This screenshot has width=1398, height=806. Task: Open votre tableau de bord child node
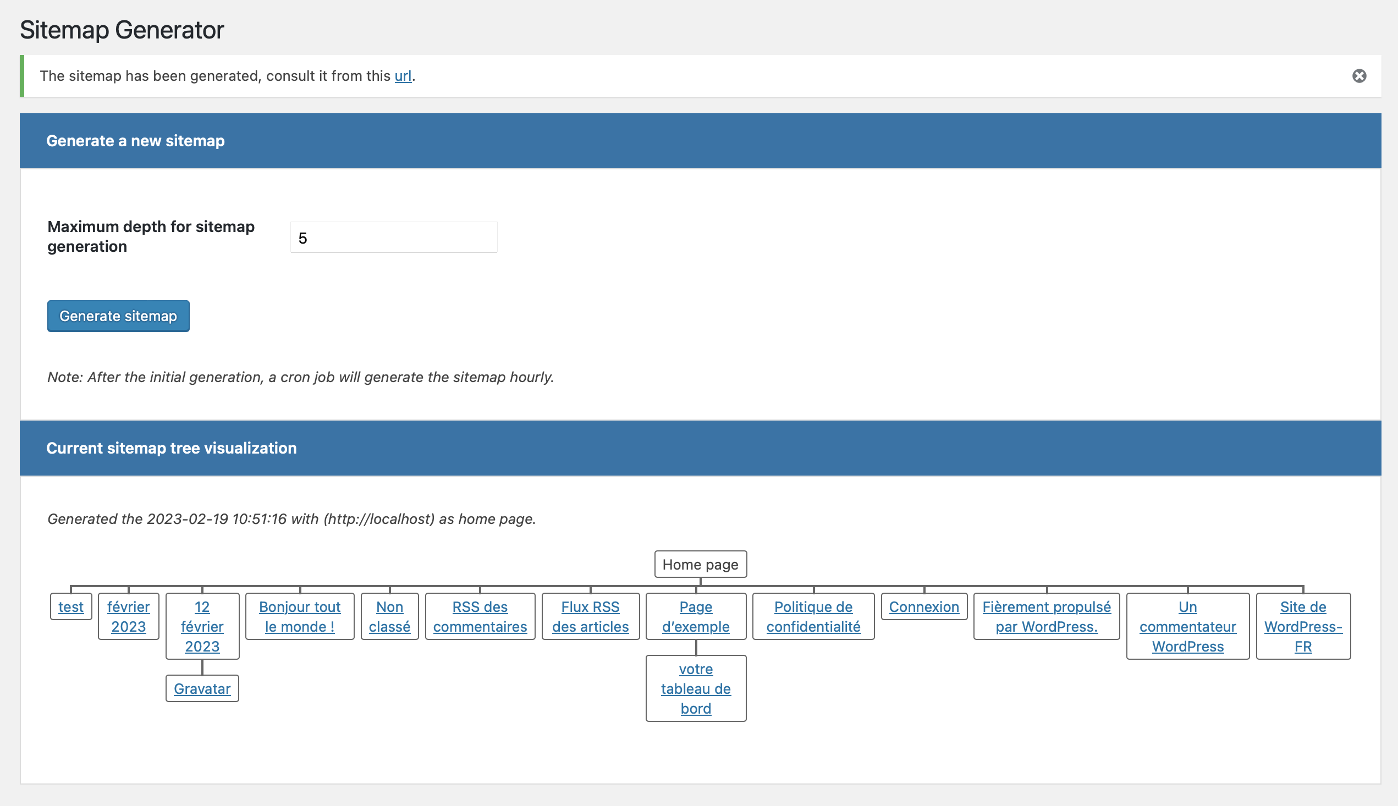tap(696, 689)
